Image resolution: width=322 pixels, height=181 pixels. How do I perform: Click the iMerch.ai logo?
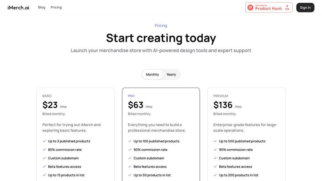(18, 8)
